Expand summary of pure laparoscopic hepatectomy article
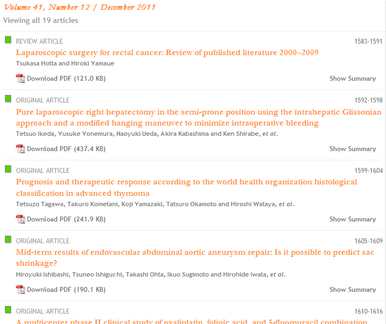Viewport: 386px width, 324px height. click(x=353, y=149)
